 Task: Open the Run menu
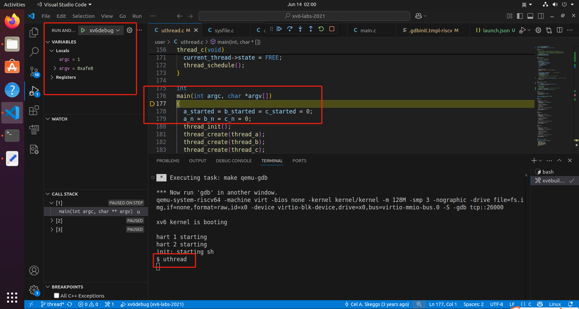pos(137,16)
